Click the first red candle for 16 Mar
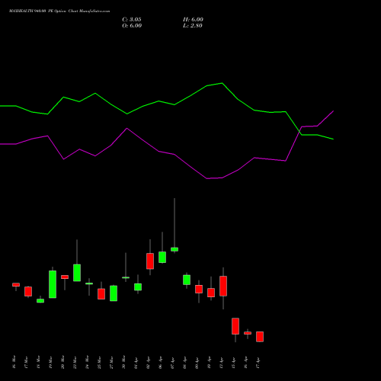381x381 pixels. pos(16,285)
